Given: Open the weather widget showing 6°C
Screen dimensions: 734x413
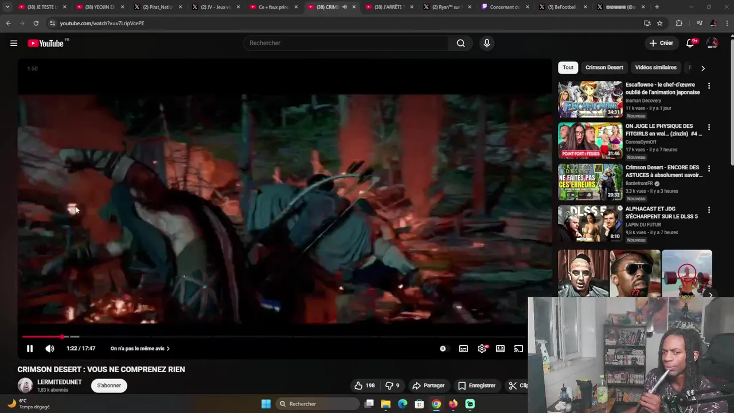Looking at the screenshot, I should pos(29,404).
